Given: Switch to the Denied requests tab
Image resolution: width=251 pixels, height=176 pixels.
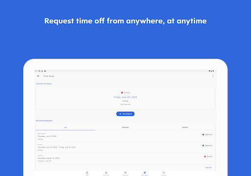Looking at the screenshot, I should pyautogui.click(x=185, y=128).
